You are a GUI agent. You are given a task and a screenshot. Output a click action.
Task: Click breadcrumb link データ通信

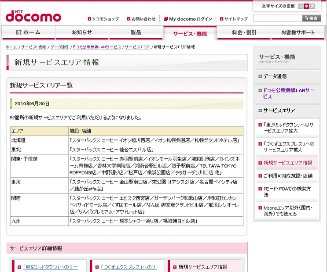pyautogui.click(x=59, y=47)
